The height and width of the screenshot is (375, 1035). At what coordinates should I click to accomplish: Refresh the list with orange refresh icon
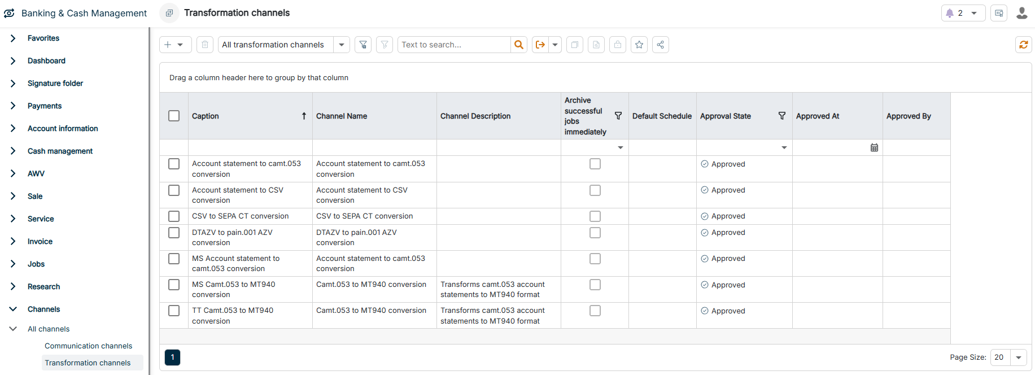1023,45
